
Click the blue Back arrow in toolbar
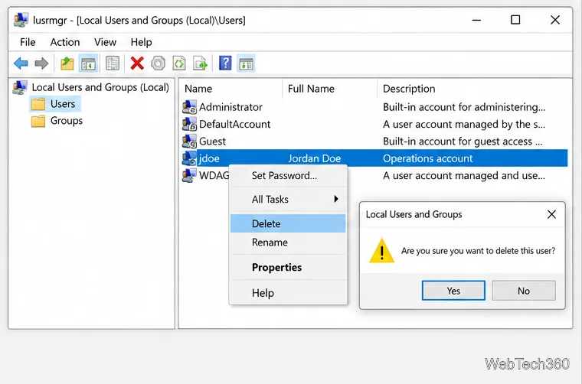click(21, 63)
